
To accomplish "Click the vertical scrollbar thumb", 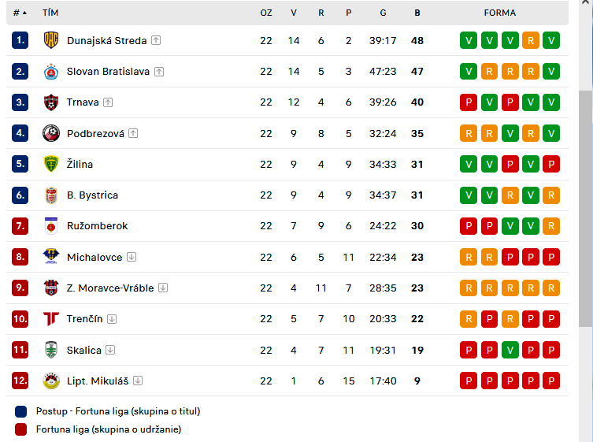I will click(585, 209).
